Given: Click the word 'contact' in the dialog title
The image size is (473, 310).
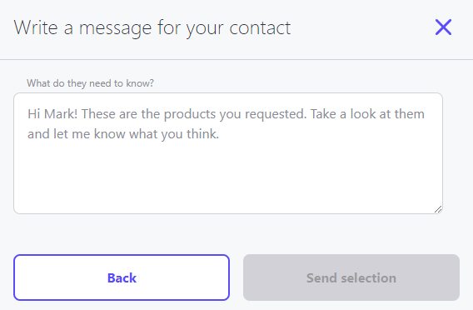Looking at the screenshot, I should click(x=260, y=27).
